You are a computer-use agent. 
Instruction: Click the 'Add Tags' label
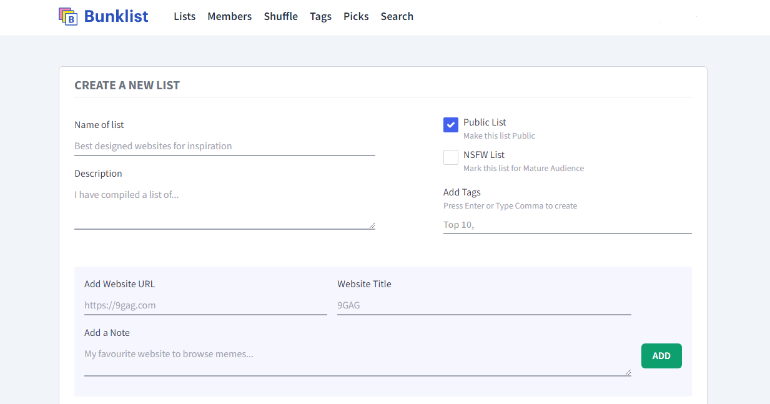[x=462, y=192]
